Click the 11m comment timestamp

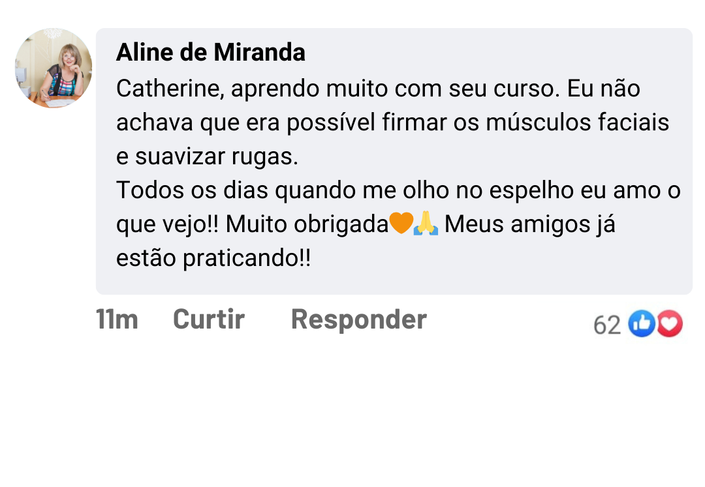tap(117, 319)
